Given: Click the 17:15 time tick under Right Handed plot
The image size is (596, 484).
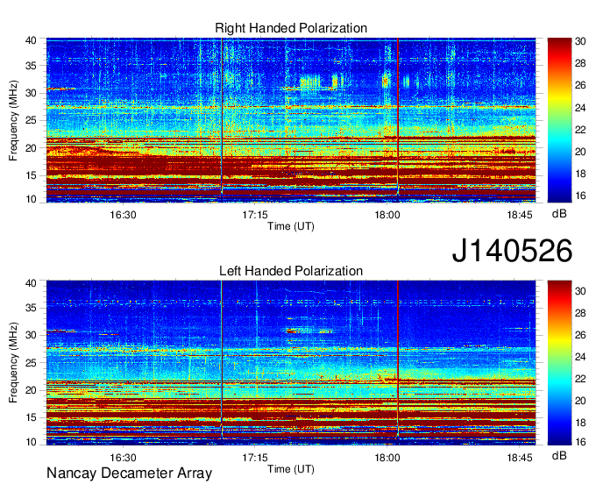Looking at the screenshot, I should pyautogui.click(x=255, y=215).
